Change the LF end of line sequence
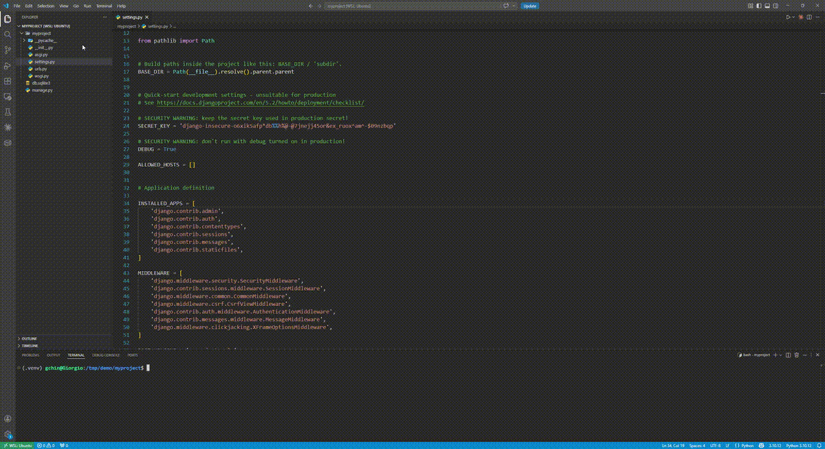825x449 pixels. [727, 445]
